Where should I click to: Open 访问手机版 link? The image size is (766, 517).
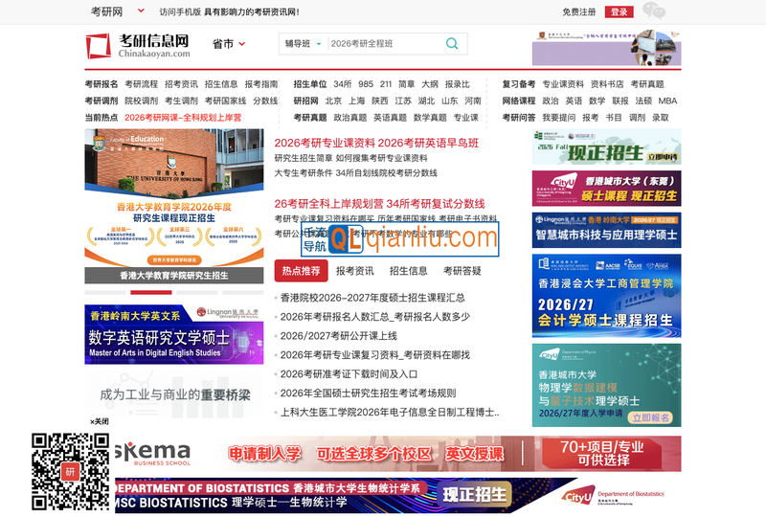[180, 11]
